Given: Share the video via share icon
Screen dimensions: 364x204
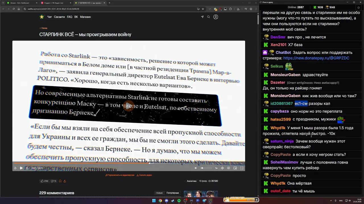Looking at the screenshot, I should [65, 181].
